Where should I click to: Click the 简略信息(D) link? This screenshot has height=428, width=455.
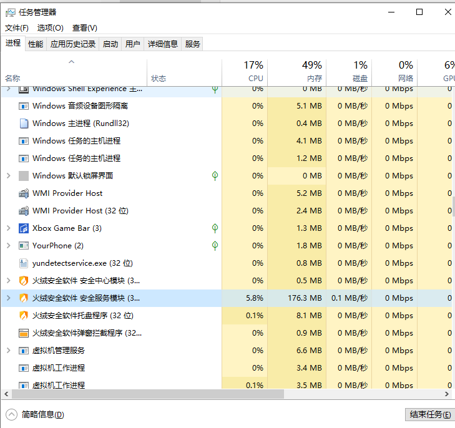[x=42, y=415]
